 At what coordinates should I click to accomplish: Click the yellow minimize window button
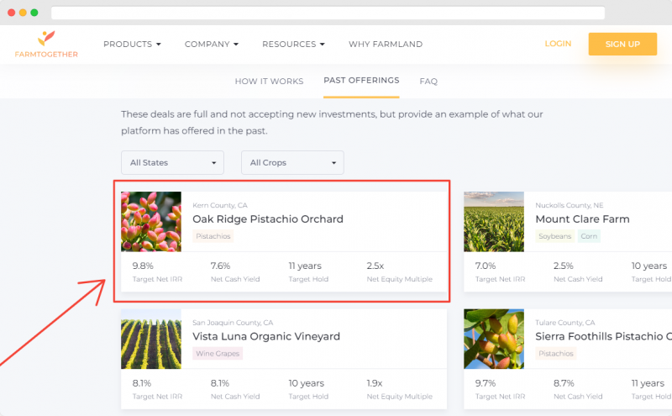[x=24, y=13]
